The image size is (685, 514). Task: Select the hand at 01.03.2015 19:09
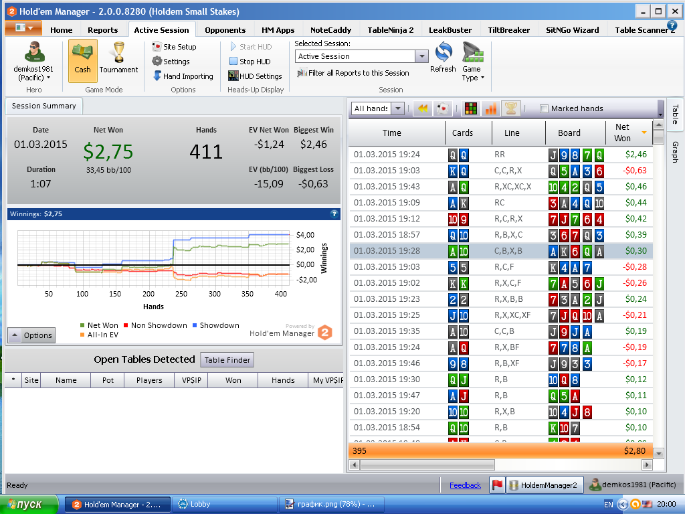click(x=500, y=203)
